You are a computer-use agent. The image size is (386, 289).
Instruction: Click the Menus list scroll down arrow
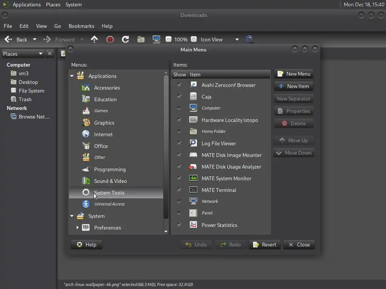click(x=166, y=231)
